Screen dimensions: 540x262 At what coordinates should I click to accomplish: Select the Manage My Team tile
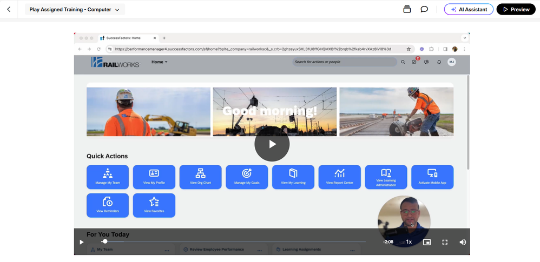[108, 177]
